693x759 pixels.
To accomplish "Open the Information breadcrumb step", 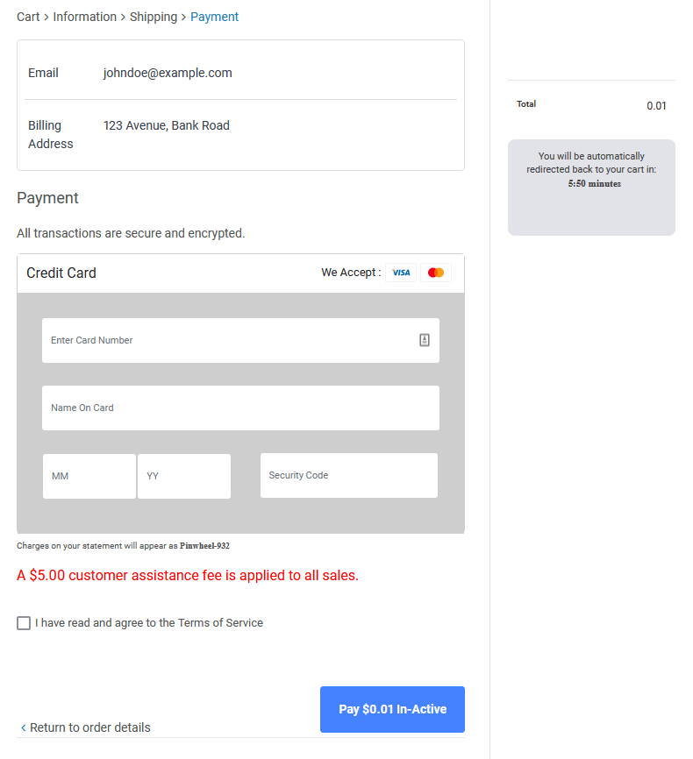I will 85,17.
